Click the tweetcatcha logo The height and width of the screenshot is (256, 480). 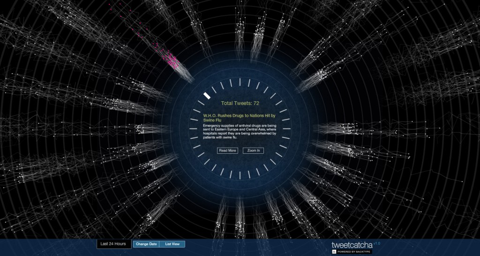[352, 245]
